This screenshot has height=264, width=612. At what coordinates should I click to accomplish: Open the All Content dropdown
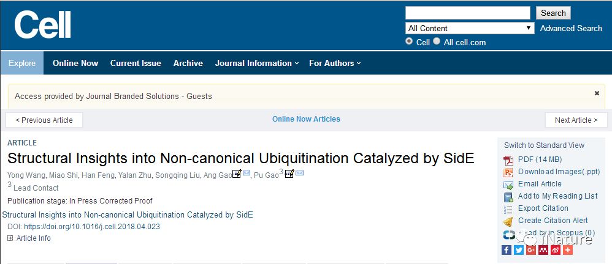470,28
